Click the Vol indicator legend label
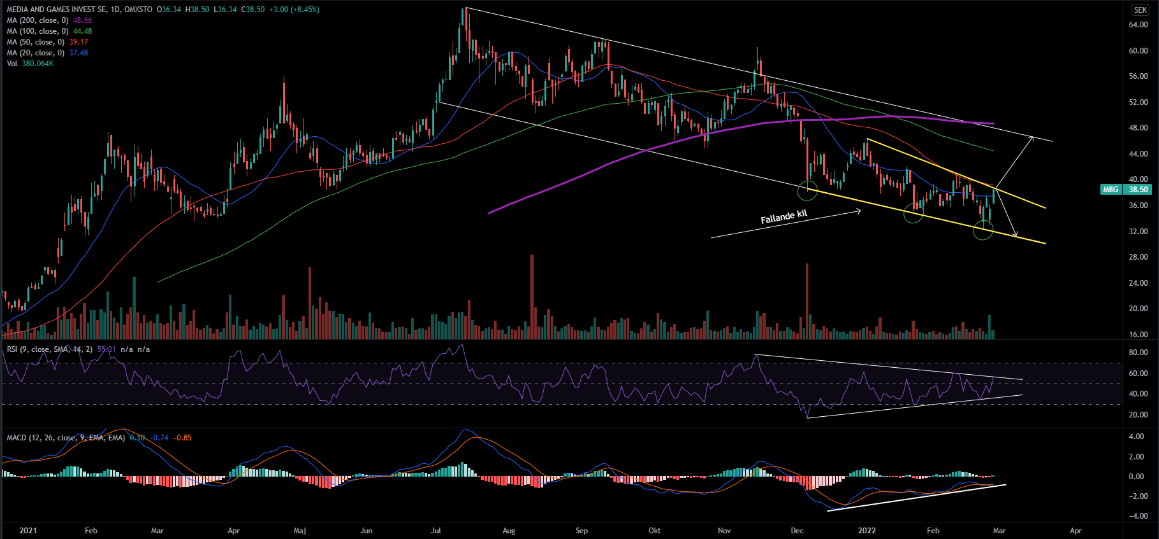Viewport: 1159px width, 539px height. click(12, 64)
